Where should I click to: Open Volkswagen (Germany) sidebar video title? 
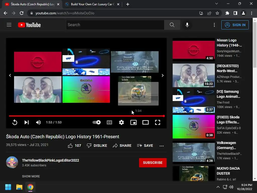tap(227, 145)
